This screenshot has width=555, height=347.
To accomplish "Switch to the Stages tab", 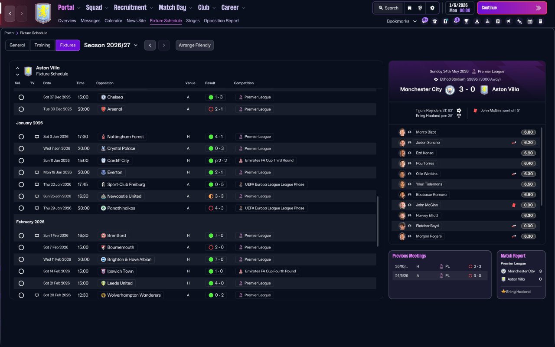I will tap(193, 21).
